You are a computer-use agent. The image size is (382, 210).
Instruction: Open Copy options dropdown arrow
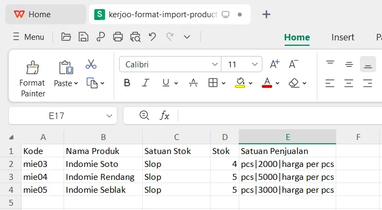point(102,83)
